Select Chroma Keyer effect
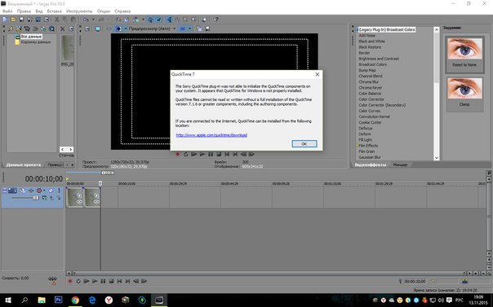 point(370,87)
